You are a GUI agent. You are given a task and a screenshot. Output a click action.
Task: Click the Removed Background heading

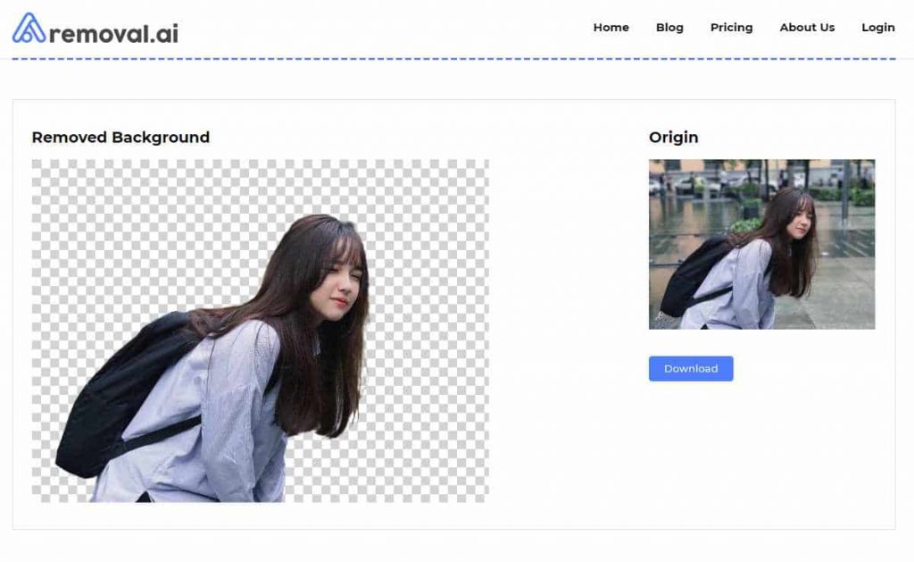click(120, 138)
